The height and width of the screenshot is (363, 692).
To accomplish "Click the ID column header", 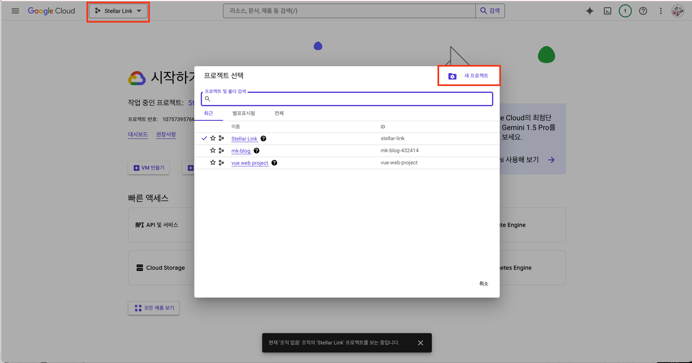I will point(383,127).
